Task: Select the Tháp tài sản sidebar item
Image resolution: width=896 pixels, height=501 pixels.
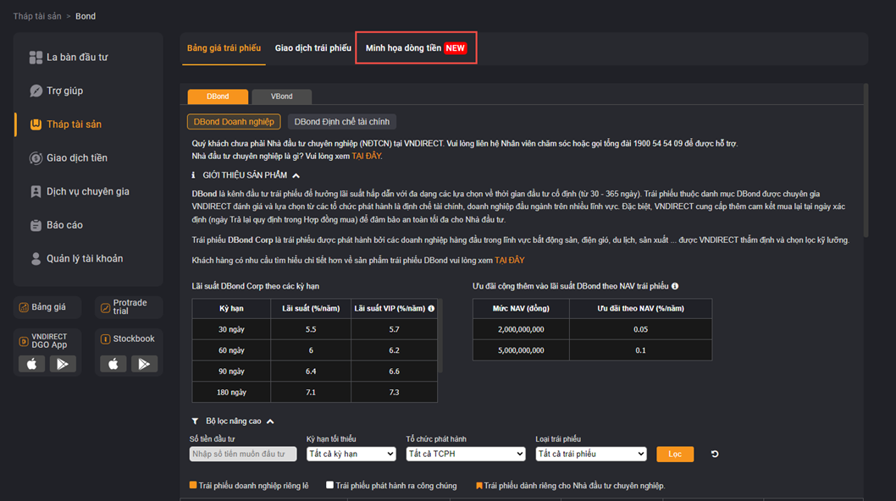Action: 74,124
